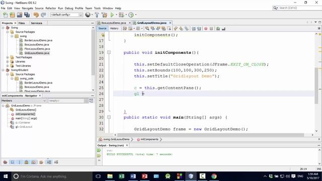The image size is (322, 181).
Task: Switch to the Services tab
Action: pyautogui.click(x=37, y=23)
